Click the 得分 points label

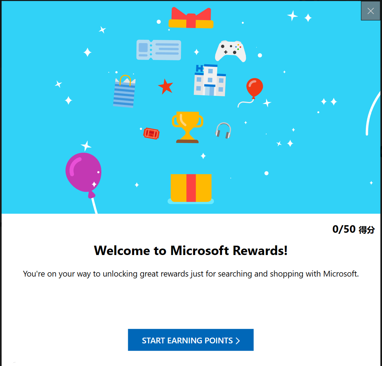(367, 230)
